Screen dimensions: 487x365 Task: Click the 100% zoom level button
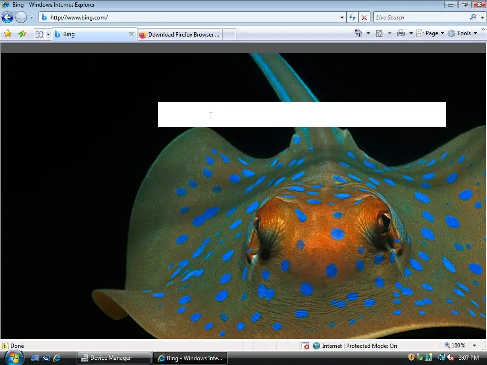coord(455,346)
